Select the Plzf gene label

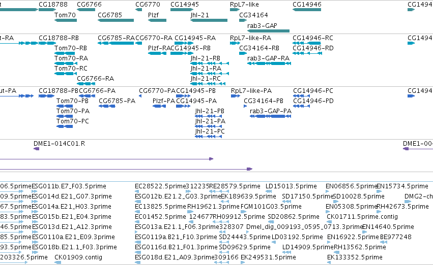coord(153,15)
